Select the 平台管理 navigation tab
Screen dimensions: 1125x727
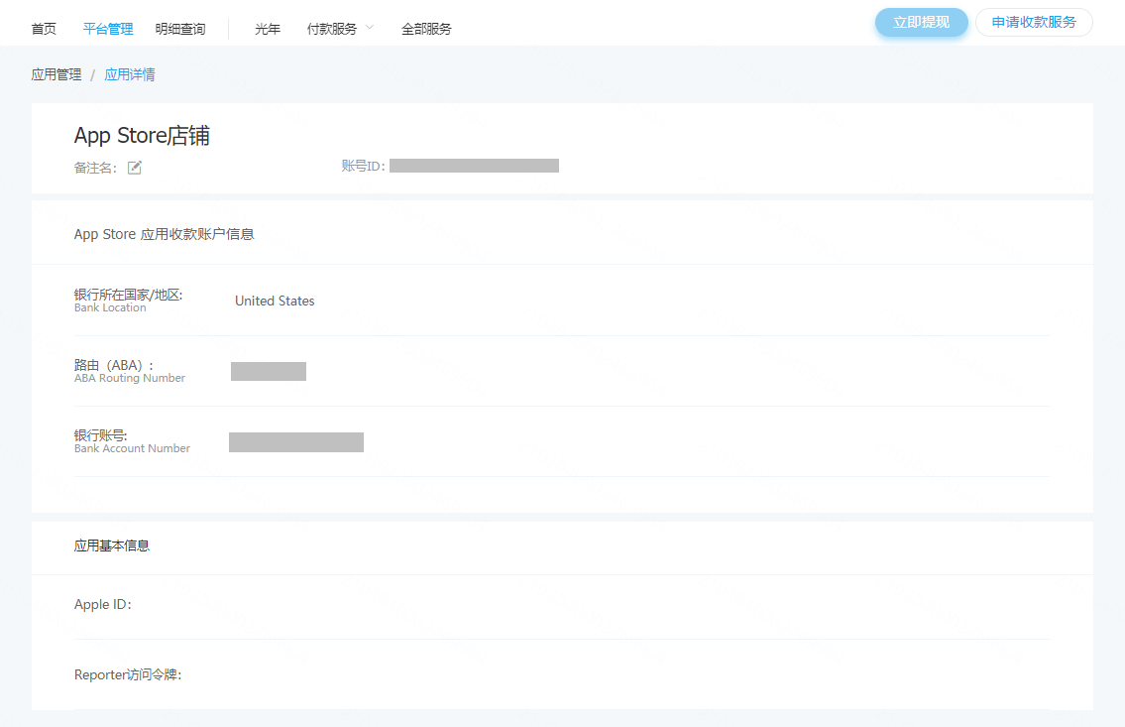tap(108, 29)
